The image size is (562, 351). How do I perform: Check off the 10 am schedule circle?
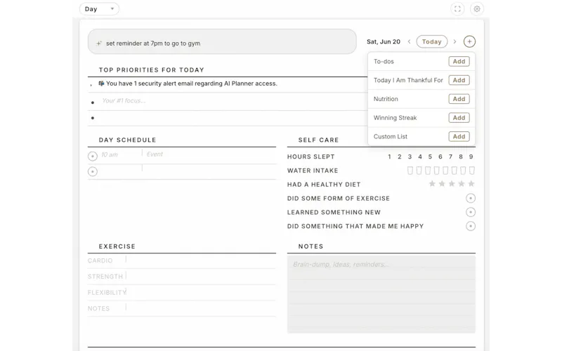pos(93,156)
